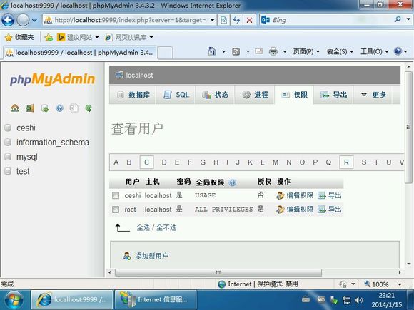Click the information_schema database icon
The image size is (414, 310).
click(x=8, y=143)
